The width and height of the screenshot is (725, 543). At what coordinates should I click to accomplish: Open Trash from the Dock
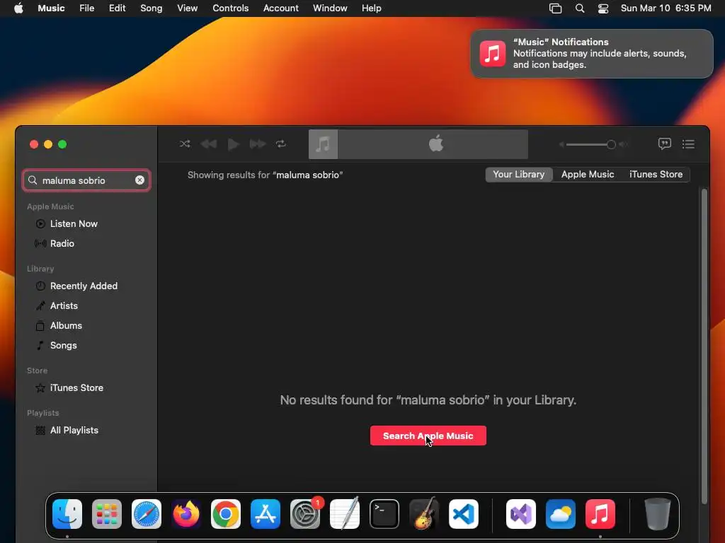[x=658, y=514]
